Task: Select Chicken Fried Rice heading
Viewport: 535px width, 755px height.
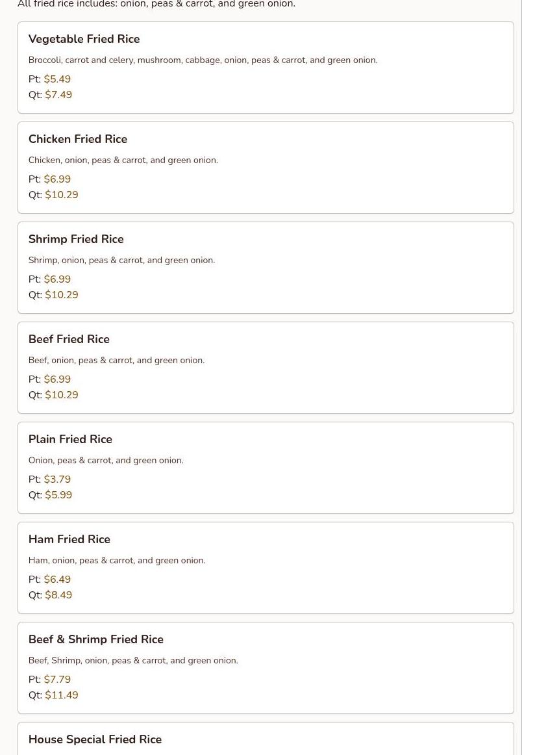Action: [x=78, y=140]
